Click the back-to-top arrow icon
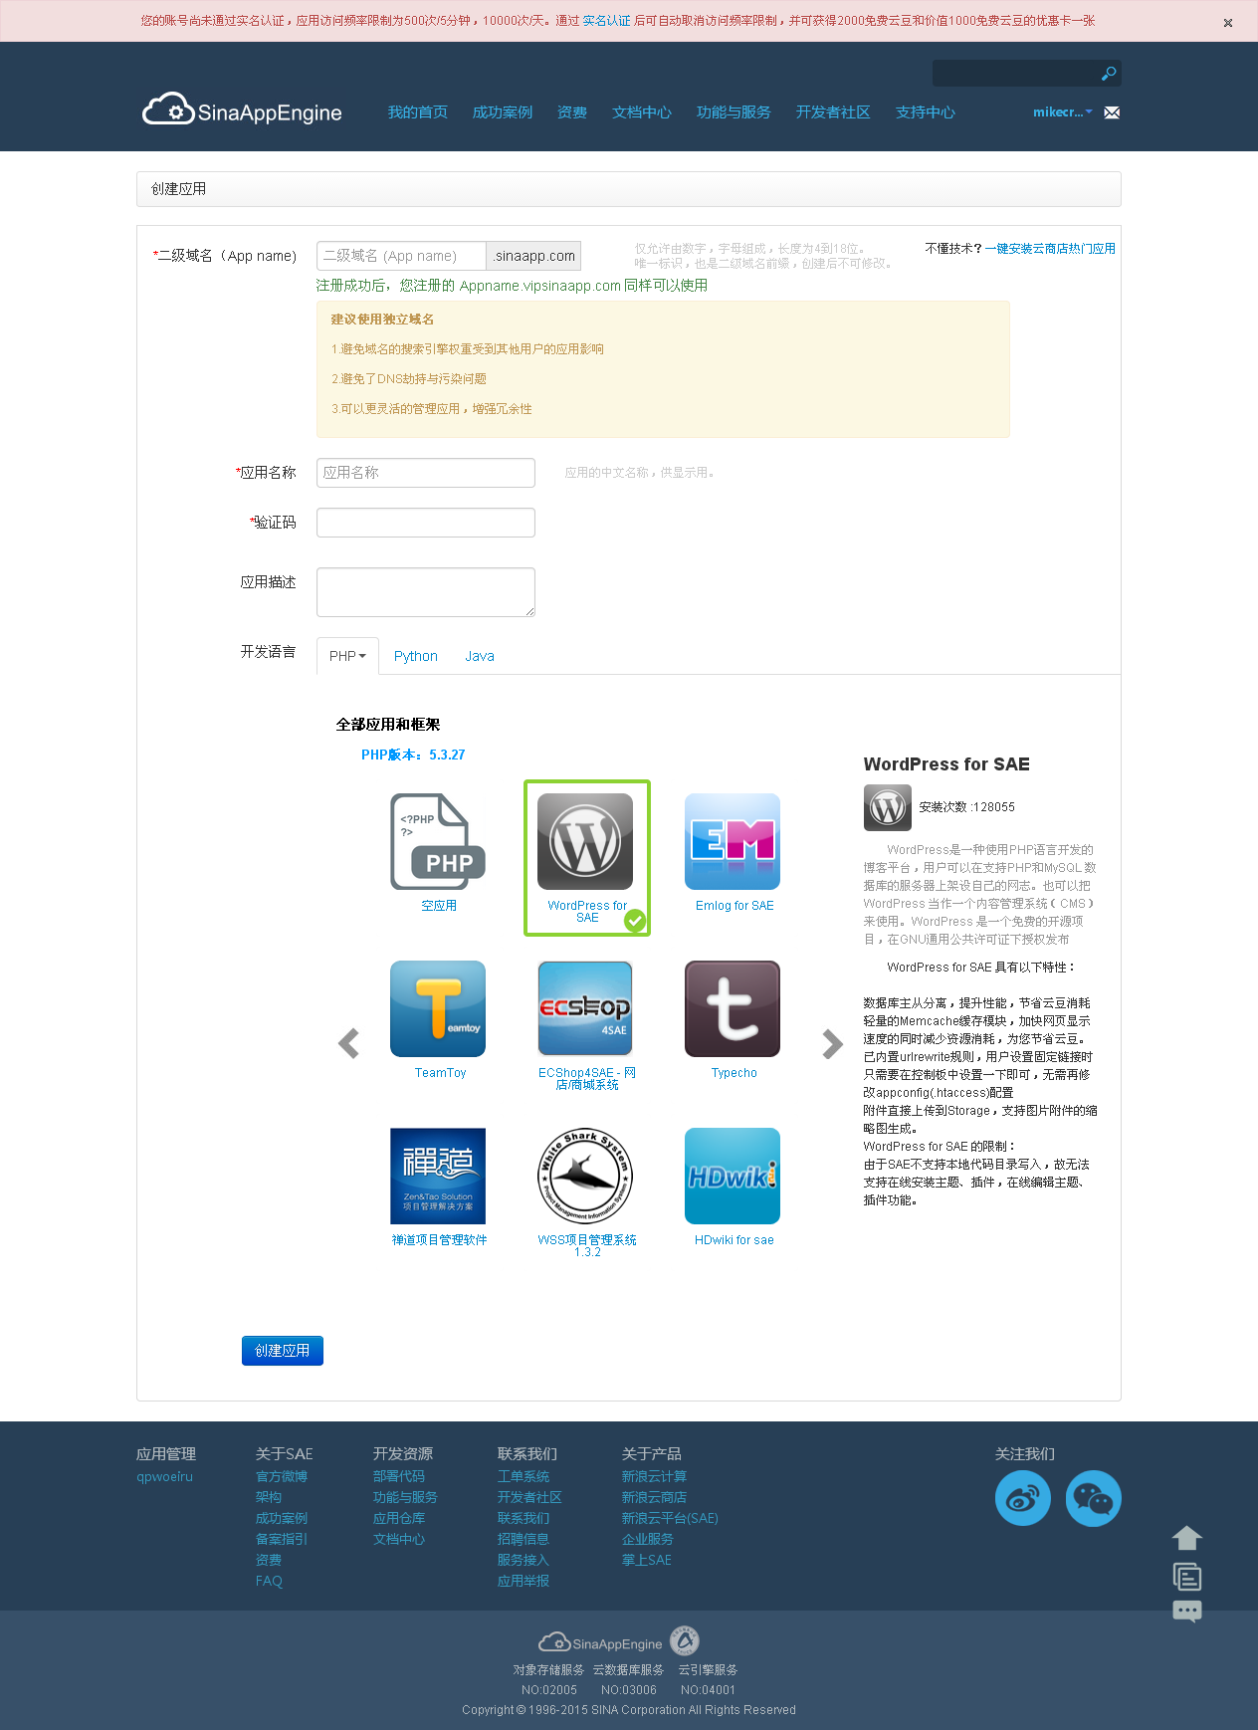 point(1187,1538)
